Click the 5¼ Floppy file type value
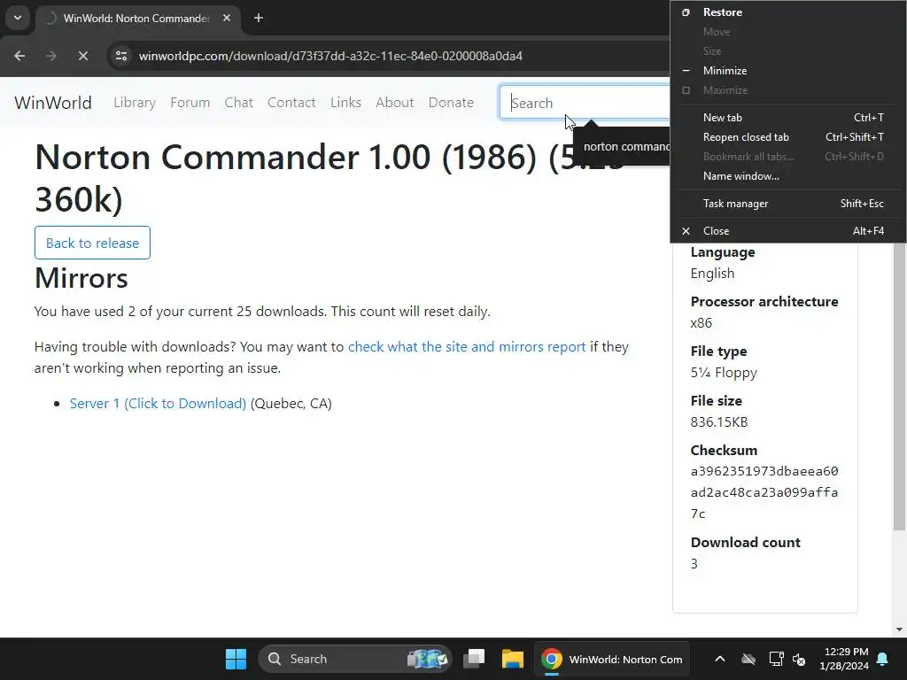This screenshot has height=680, width=907. pos(724,373)
